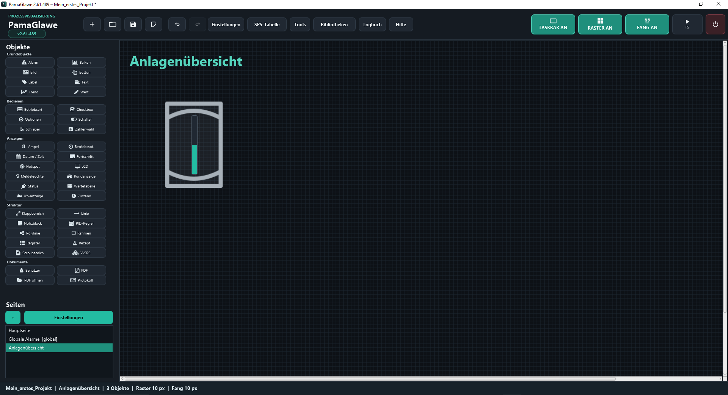
Task: Add a Meldeleuchte indicator lamp
Action: click(30, 176)
